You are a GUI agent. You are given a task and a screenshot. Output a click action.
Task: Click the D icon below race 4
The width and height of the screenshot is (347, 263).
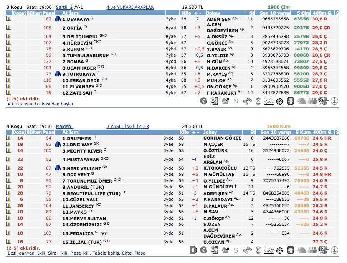(193, 250)
